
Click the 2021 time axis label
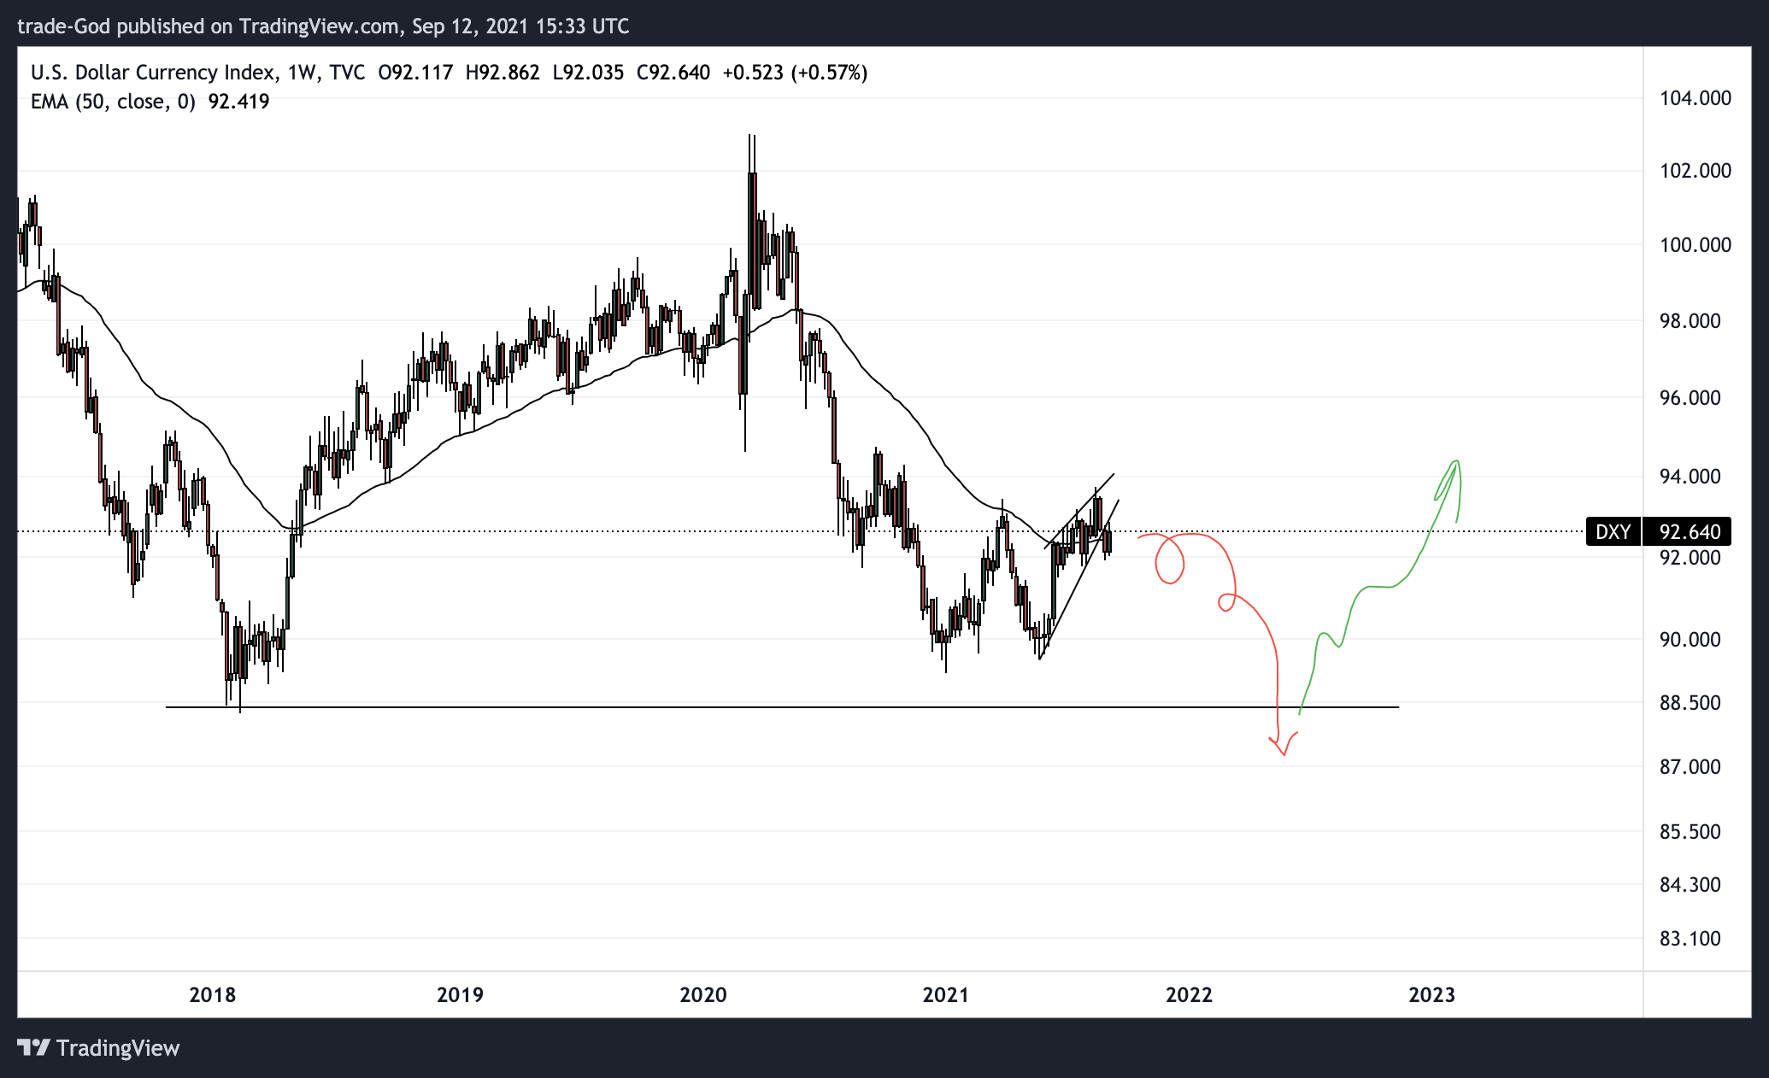[946, 995]
